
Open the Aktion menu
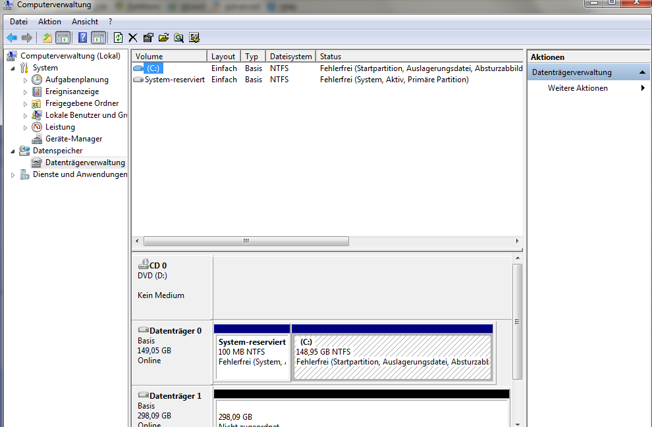pos(49,22)
